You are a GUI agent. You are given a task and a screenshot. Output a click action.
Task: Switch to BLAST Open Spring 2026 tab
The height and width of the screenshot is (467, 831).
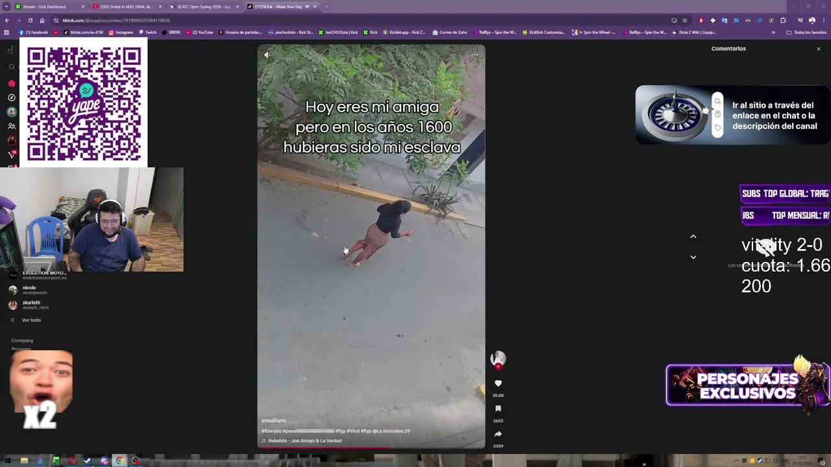click(x=204, y=6)
